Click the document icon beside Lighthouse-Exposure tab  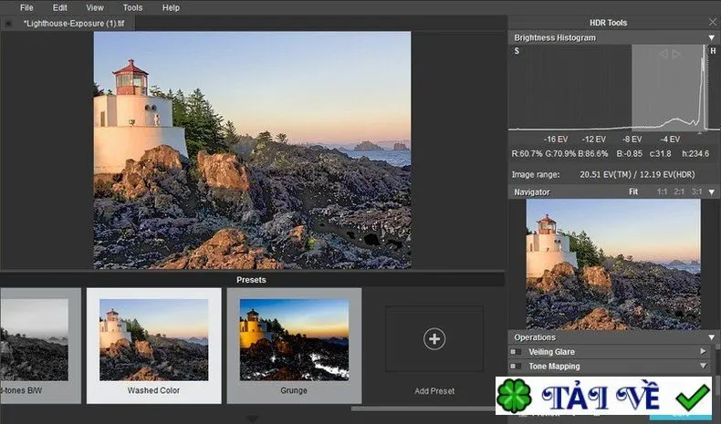(8, 24)
